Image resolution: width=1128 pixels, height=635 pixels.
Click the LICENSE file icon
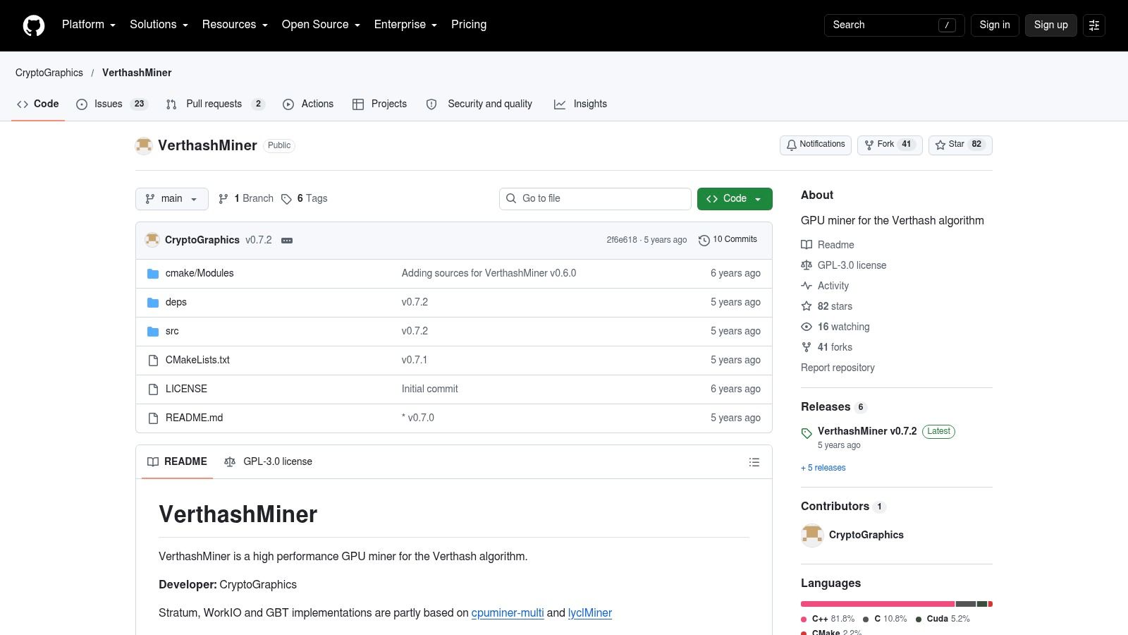pyautogui.click(x=153, y=389)
